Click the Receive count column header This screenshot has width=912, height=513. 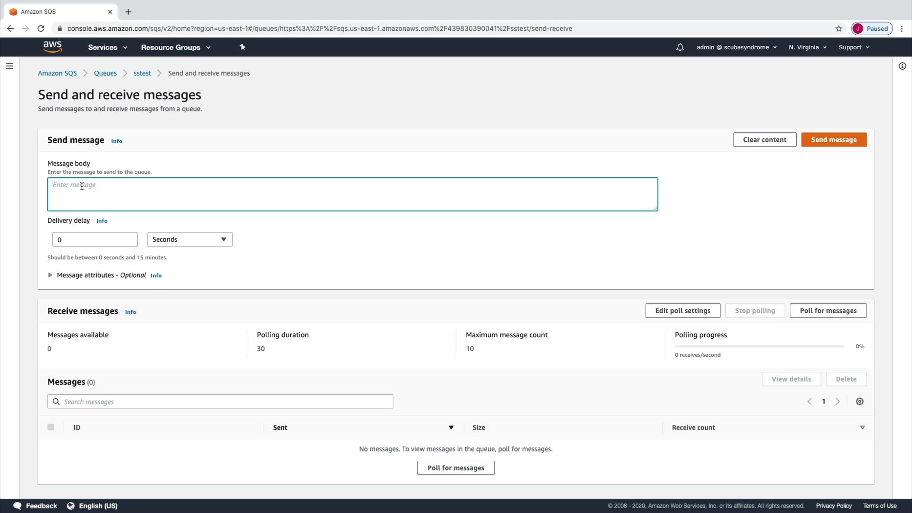pos(693,427)
